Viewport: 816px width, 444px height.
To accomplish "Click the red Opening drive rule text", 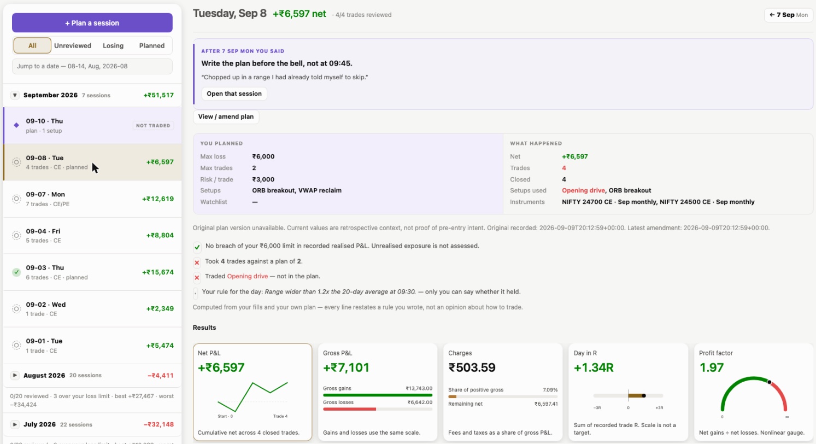I will tap(247, 277).
